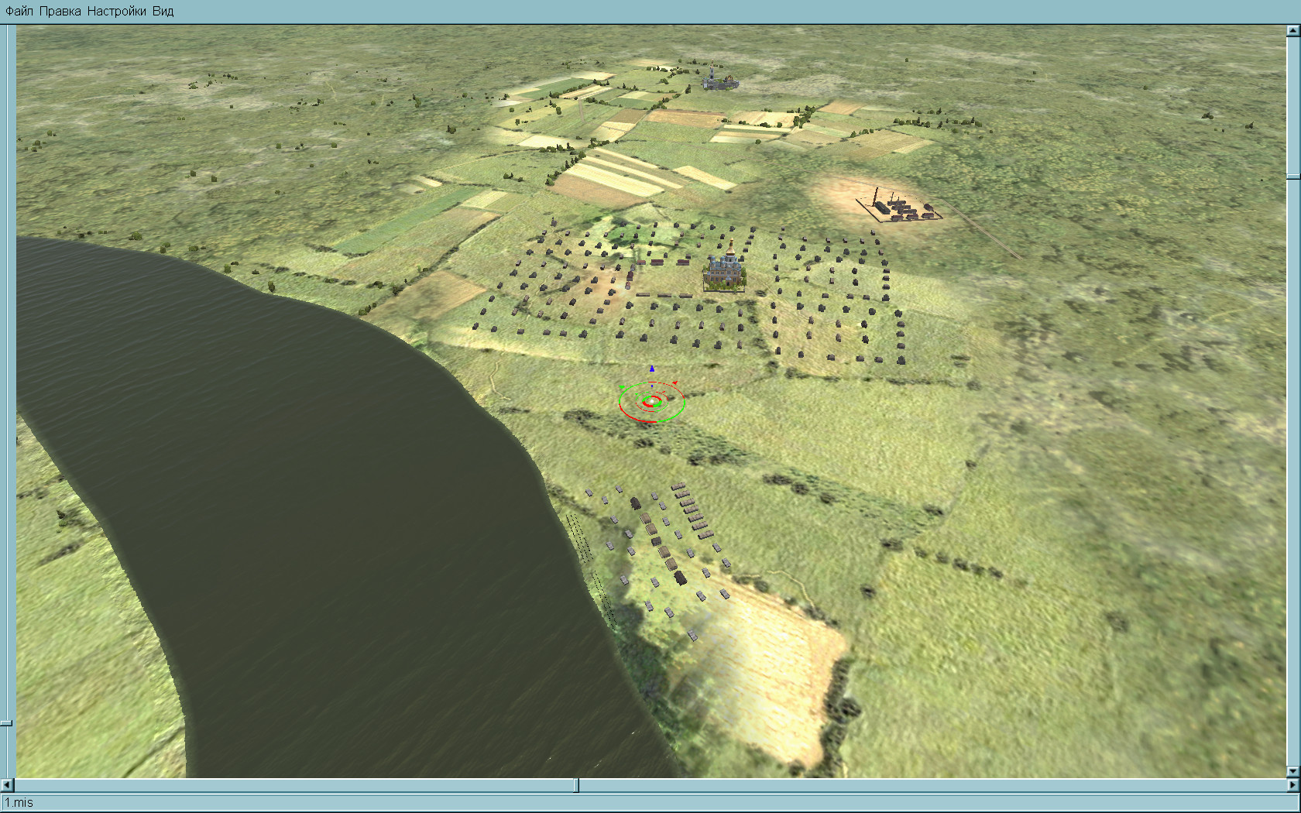Click the horizontal scrollbar thumb marker
This screenshot has width=1301, height=813.
click(x=576, y=785)
